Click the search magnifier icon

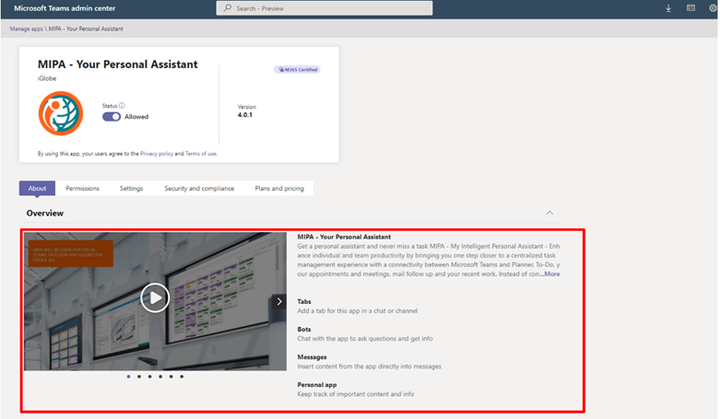click(228, 7)
